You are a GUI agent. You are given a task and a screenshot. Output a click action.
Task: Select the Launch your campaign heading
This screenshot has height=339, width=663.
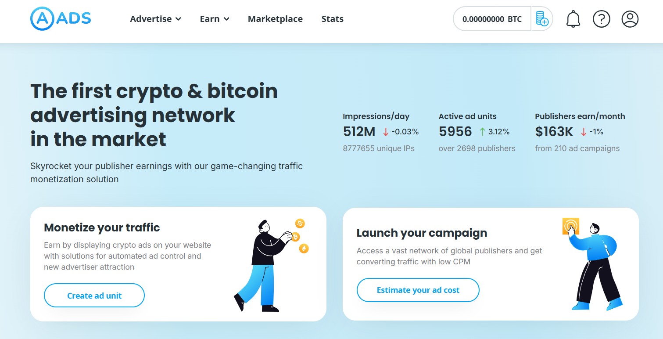(422, 233)
